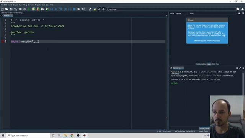Save all files toolbar icon
The image size is (245, 138).
(x=16, y=9)
